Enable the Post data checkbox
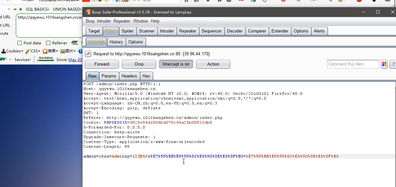396x187 pixels. click(x=20, y=43)
